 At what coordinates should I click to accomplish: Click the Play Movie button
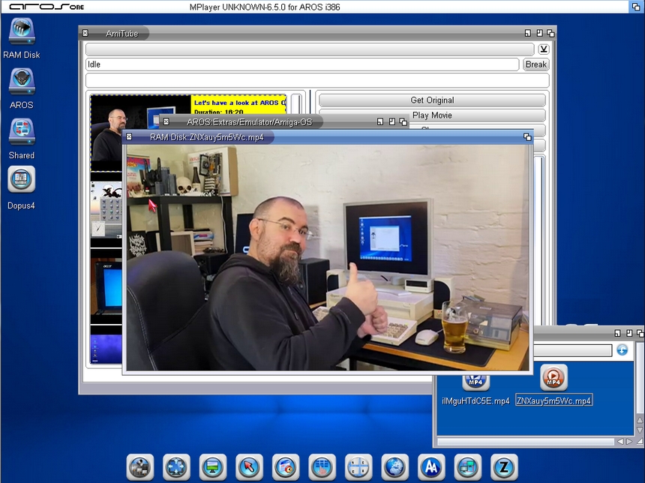click(432, 115)
